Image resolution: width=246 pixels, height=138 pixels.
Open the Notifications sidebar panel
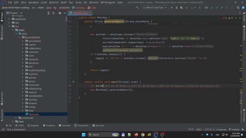click(x=244, y=33)
